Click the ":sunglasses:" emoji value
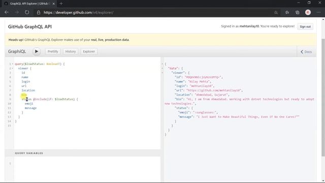 [204, 112]
